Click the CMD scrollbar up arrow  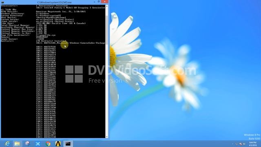pyautogui.click(x=107, y=6)
